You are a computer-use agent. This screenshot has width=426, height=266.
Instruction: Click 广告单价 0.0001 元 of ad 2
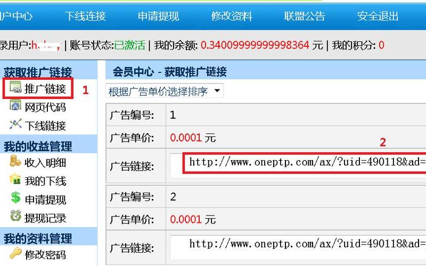(193, 219)
